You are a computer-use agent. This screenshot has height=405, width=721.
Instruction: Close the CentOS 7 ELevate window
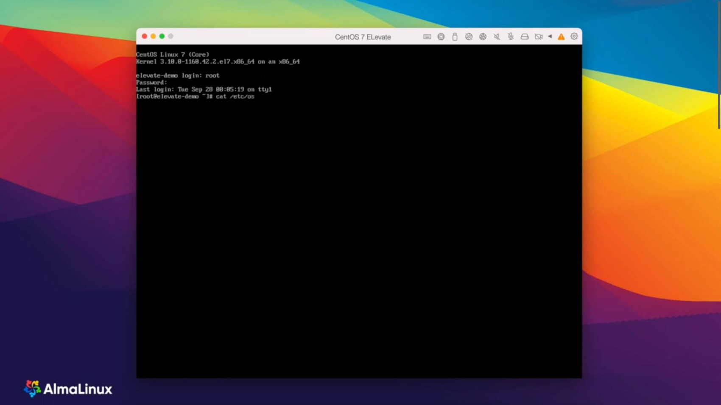(145, 36)
